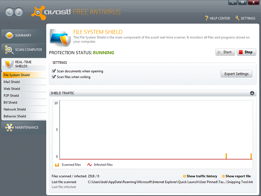Click the Maintenance molecule icon
The height and width of the screenshot is (196, 261).
(9, 127)
